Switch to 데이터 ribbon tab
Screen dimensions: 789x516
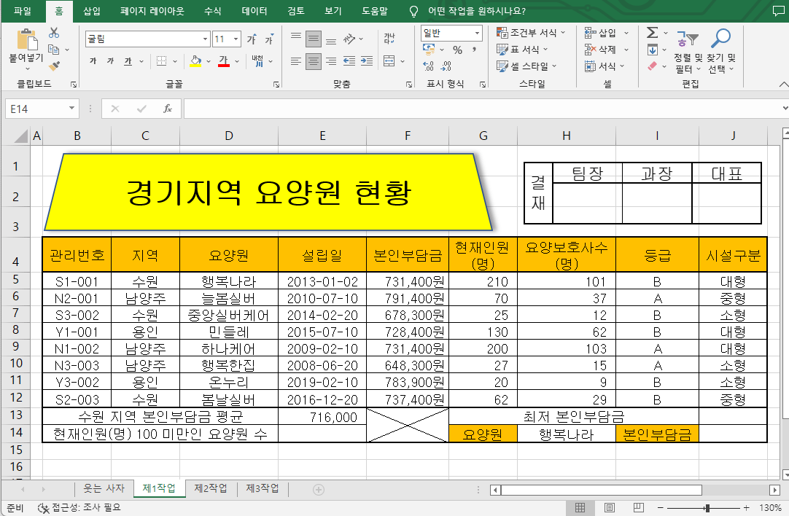pyautogui.click(x=254, y=11)
